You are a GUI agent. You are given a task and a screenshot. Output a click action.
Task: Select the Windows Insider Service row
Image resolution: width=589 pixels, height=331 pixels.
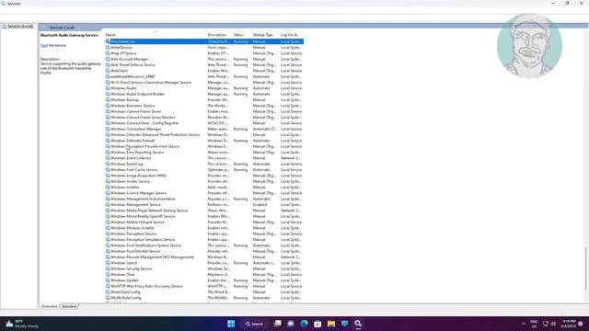point(204,181)
